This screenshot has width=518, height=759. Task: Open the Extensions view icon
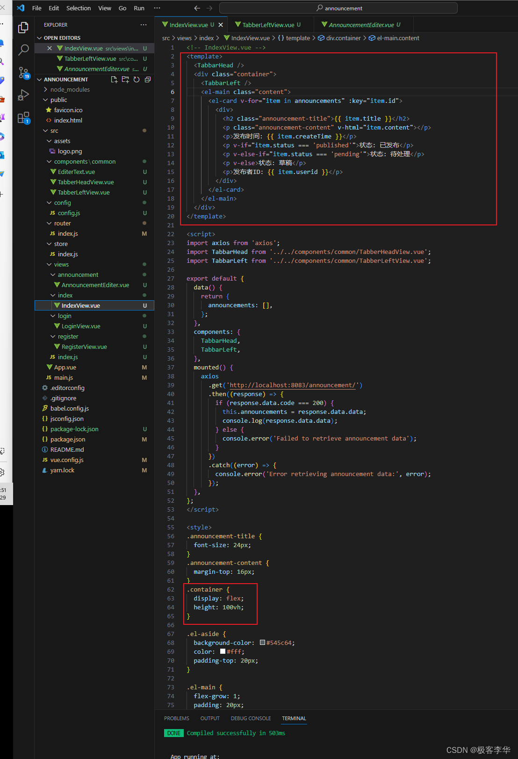[23, 118]
